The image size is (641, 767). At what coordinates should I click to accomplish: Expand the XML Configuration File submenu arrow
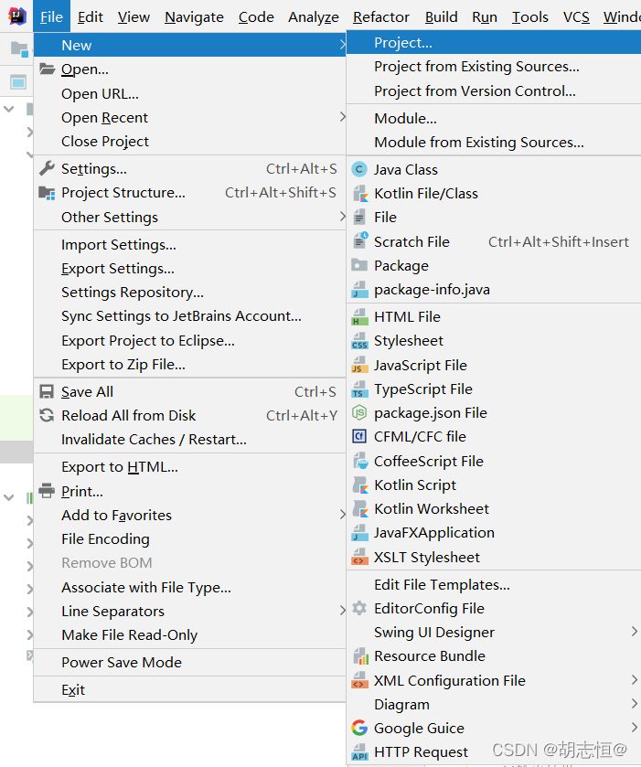635,679
